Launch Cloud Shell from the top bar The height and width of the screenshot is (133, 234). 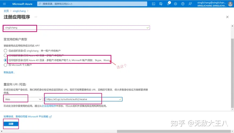click(154, 4)
